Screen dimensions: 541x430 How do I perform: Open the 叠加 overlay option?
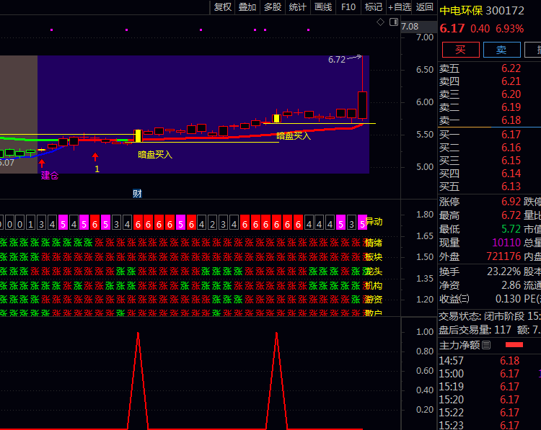[247, 6]
